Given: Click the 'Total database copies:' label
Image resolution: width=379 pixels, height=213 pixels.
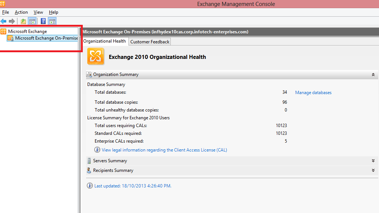Looking at the screenshot, I should click(116, 102).
